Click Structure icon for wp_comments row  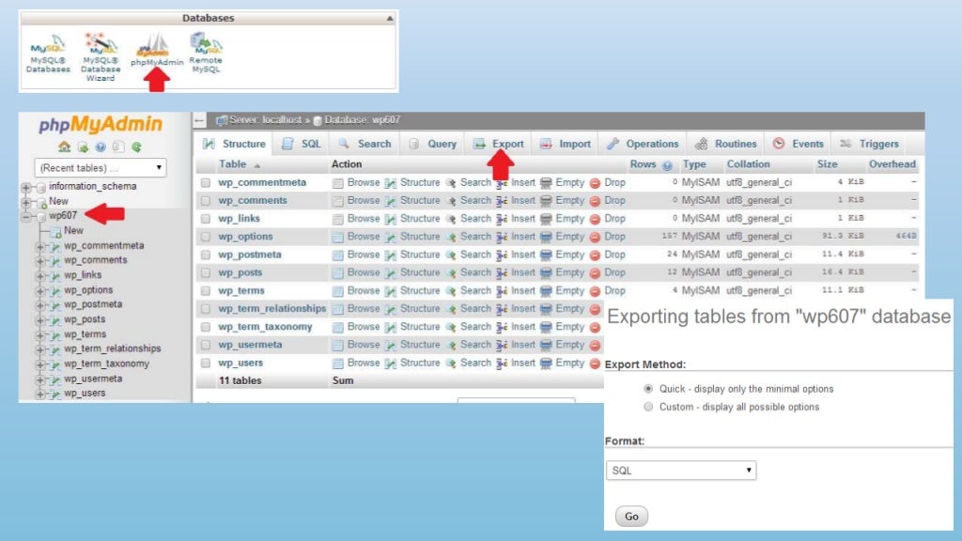[390, 201]
